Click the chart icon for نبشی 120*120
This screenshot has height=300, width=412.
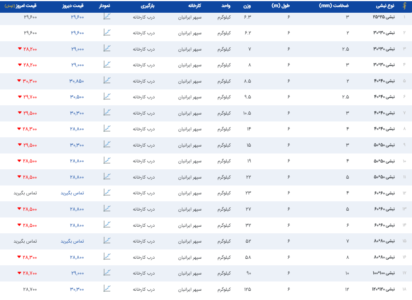coord(107,288)
